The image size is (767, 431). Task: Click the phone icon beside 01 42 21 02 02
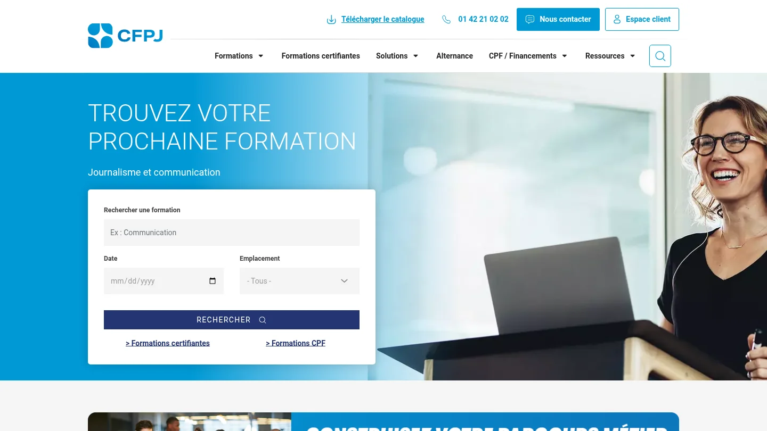pos(446,20)
